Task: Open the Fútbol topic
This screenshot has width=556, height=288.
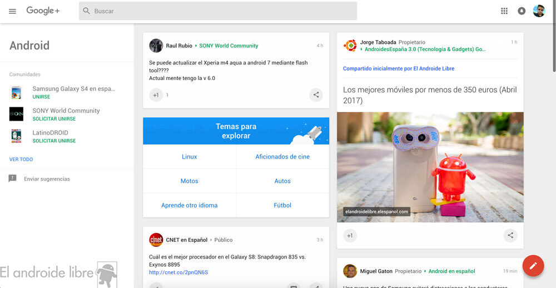Action: pos(282,205)
